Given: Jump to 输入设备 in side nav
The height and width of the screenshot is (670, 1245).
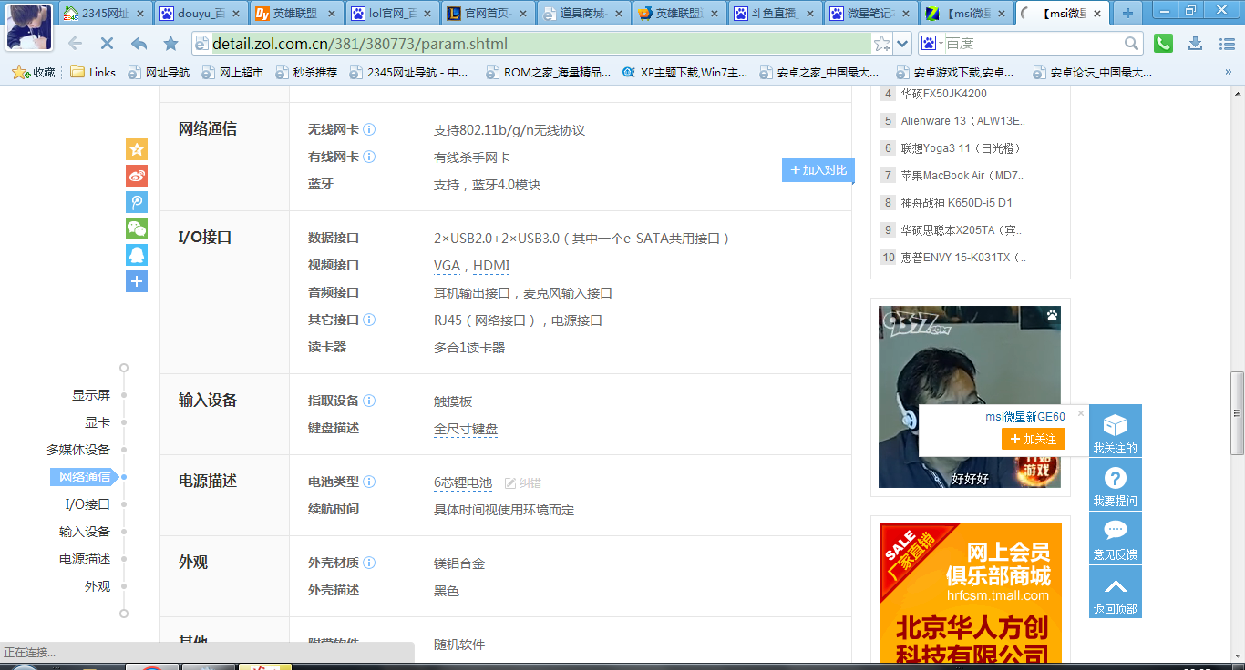Looking at the screenshot, I should (85, 532).
